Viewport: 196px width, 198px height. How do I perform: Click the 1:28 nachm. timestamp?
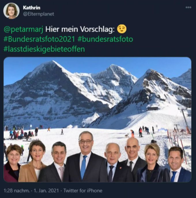tap(17, 191)
